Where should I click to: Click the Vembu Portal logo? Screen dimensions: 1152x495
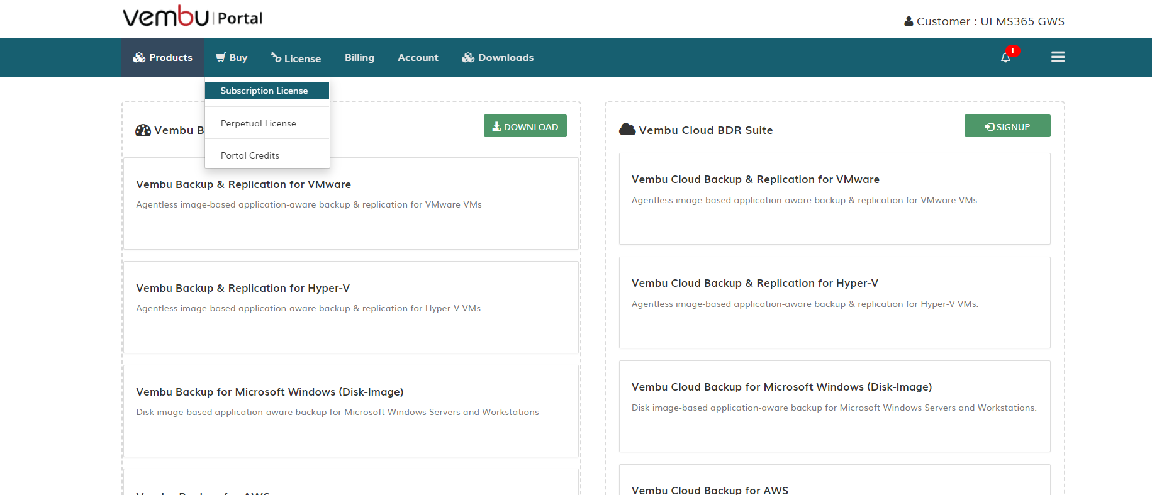click(x=193, y=17)
